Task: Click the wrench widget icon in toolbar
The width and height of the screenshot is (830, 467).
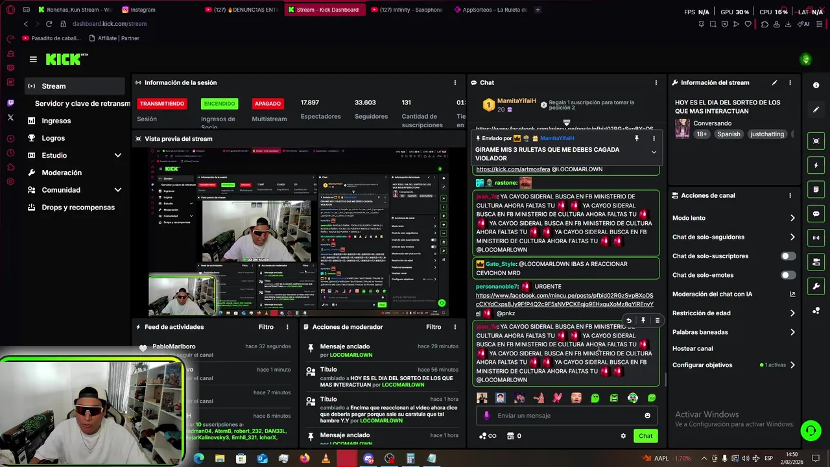Action: (x=816, y=286)
